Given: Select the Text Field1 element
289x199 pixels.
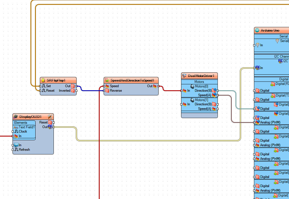Looking at the screenshot, I should point(24,127).
